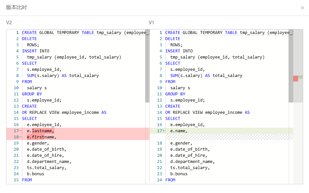Click "e.date_of_birth," in the V1 pane
Screen dimensions: 309x193
[x=190, y=149]
